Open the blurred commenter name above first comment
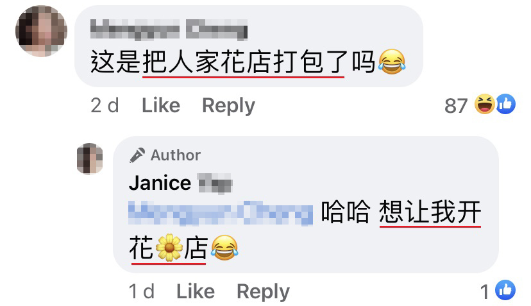 click(169, 30)
